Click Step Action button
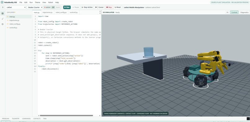Screen dimensions: 250x122 coord(87,7)
